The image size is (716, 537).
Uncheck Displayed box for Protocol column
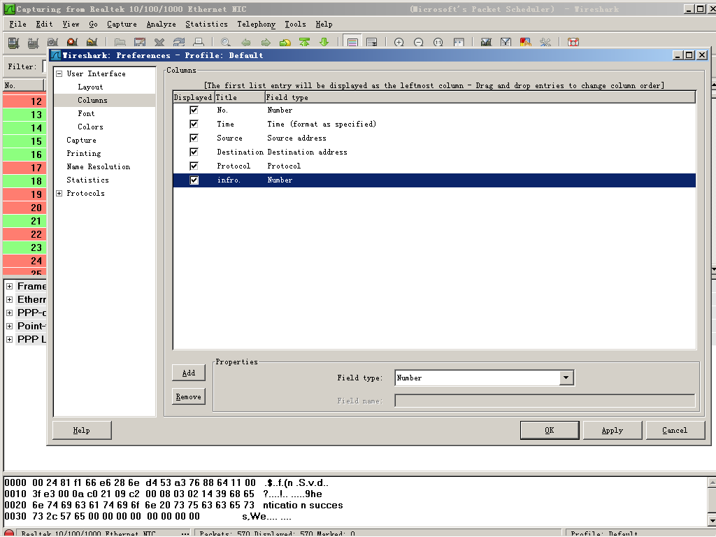[194, 166]
